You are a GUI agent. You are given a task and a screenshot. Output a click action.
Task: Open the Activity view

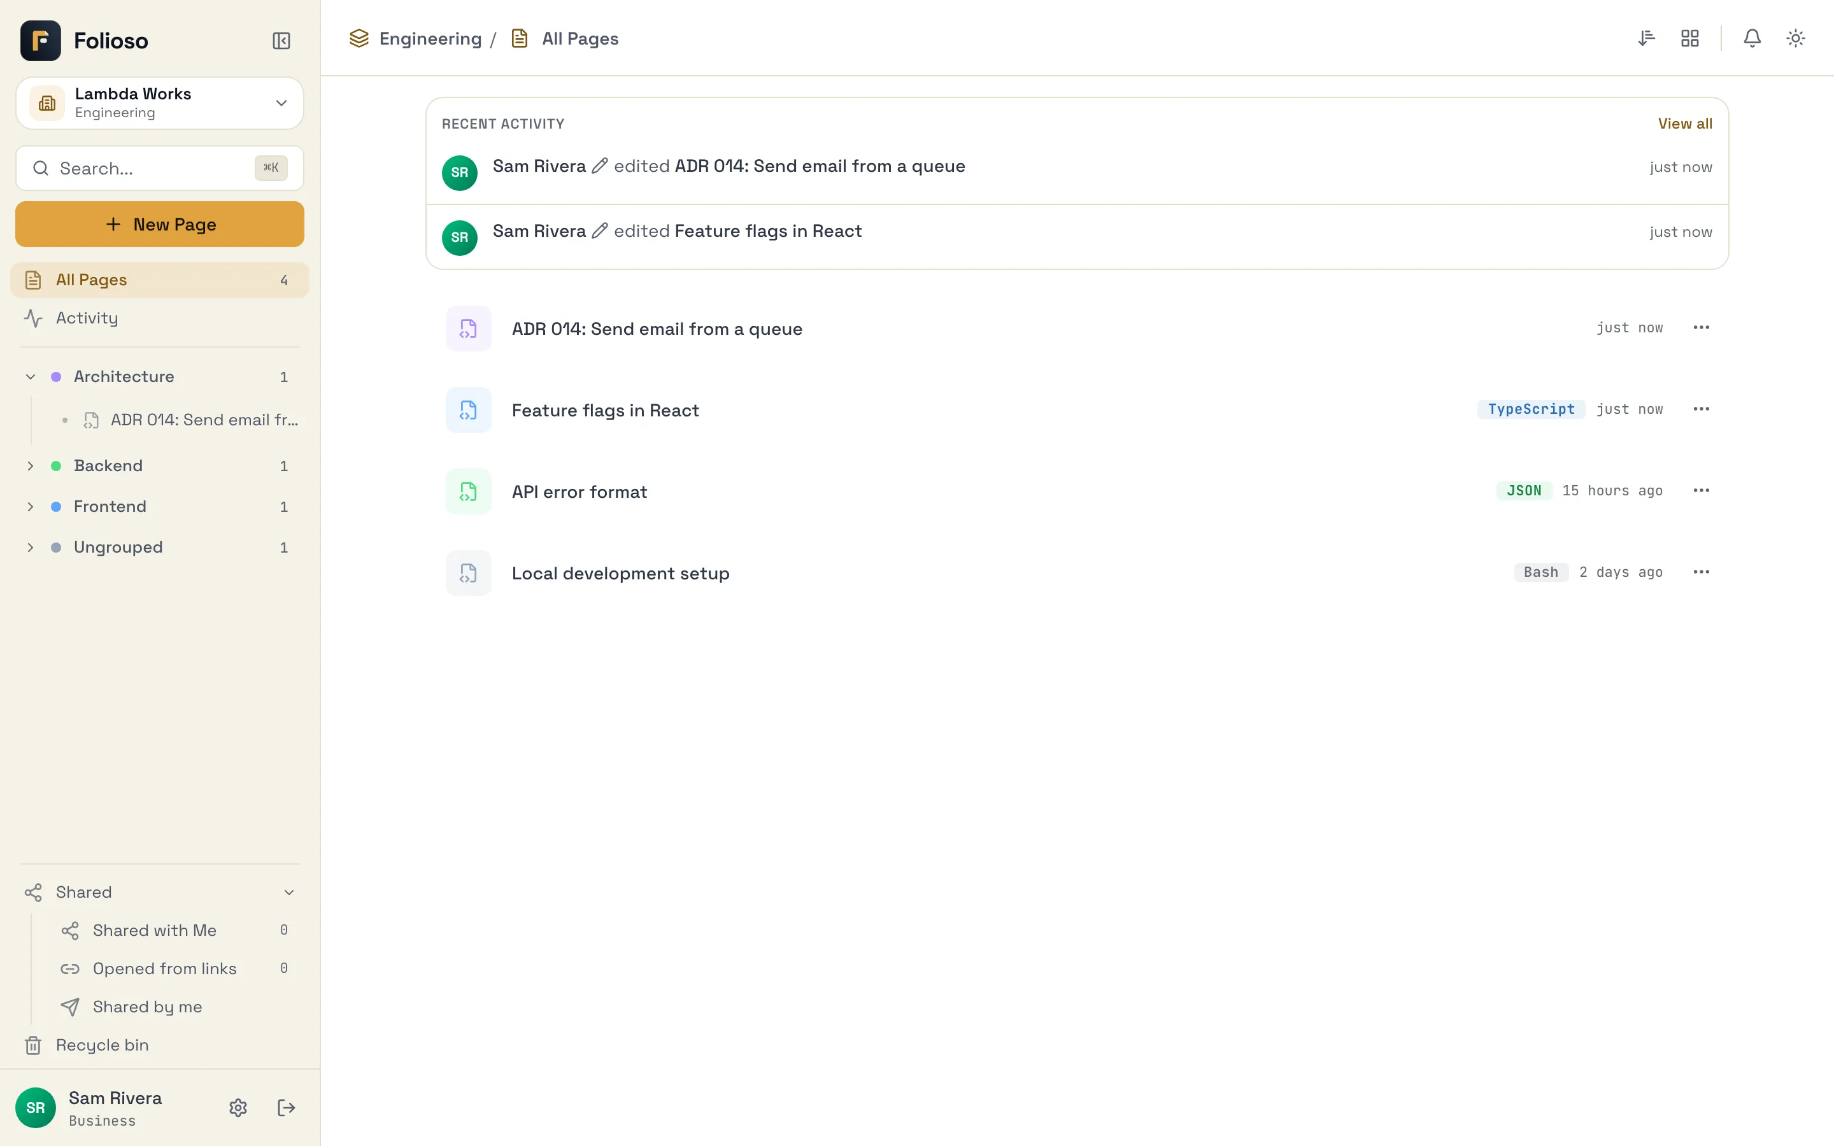click(x=160, y=318)
